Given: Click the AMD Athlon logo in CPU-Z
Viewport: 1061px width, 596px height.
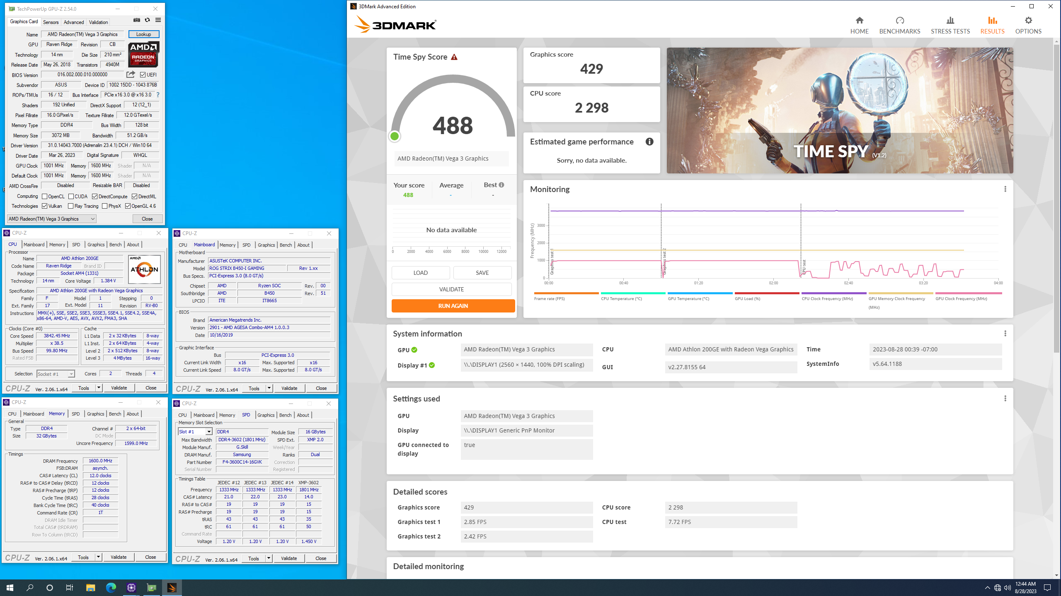Looking at the screenshot, I should tap(144, 269).
